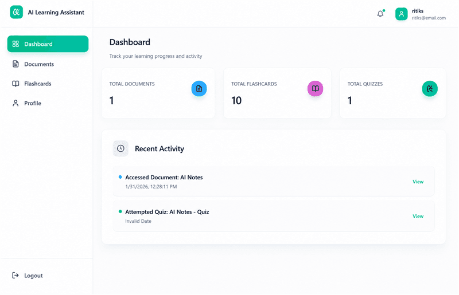Viewport: 459px width, 295px height.
Task: Click the blue Total Documents icon
Action: [x=199, y=89]
